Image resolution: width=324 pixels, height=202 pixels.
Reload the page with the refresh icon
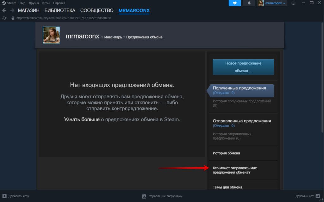click(x=4, y=18)
